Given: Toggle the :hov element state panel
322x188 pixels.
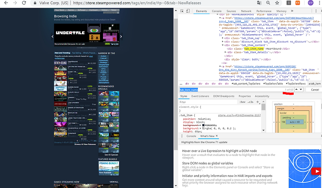Looking at the screenshot, I should (x=242, y=102).
